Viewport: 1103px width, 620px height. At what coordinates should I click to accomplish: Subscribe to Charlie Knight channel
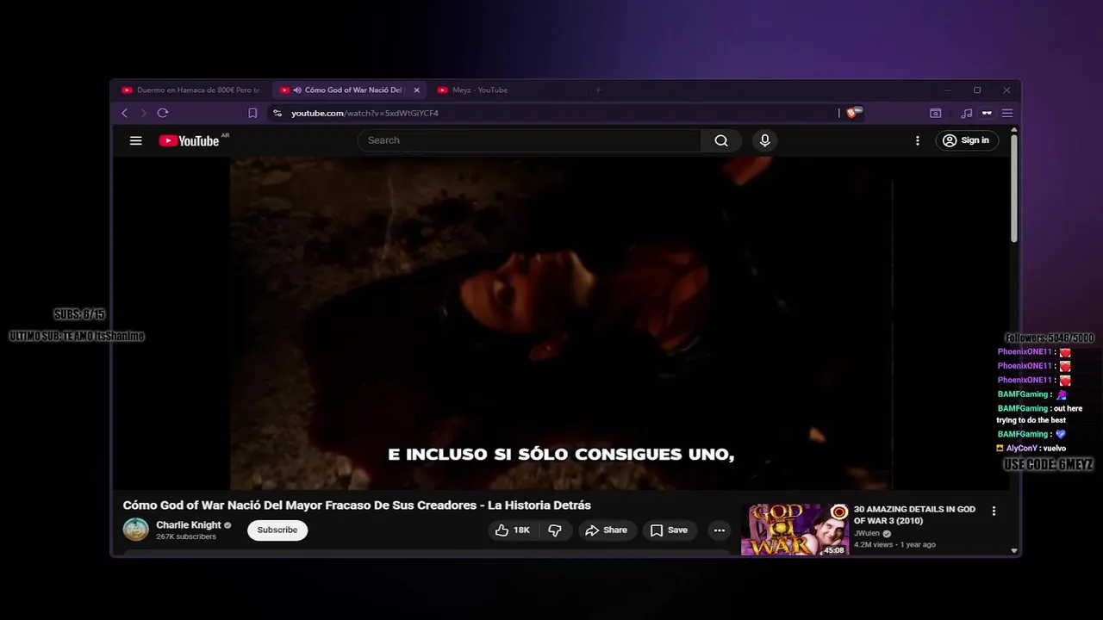pos(277,530)
